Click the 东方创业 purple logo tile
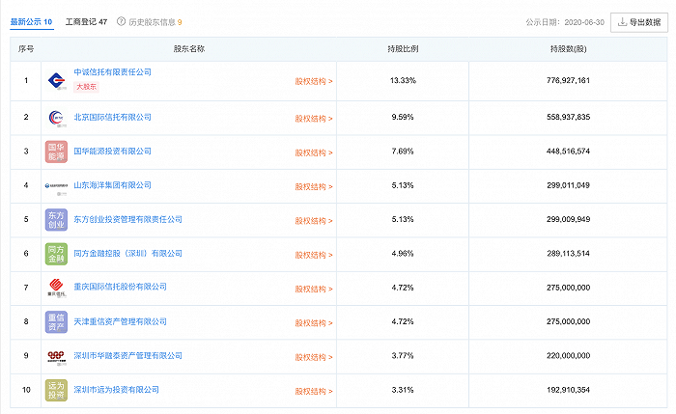The width and height of the screenshot is (676, 414). tap(56, 220)
